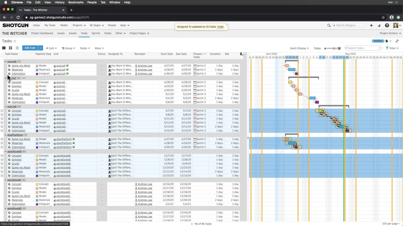
Task: Click the plus icon to create new
Action: [371, 25]
